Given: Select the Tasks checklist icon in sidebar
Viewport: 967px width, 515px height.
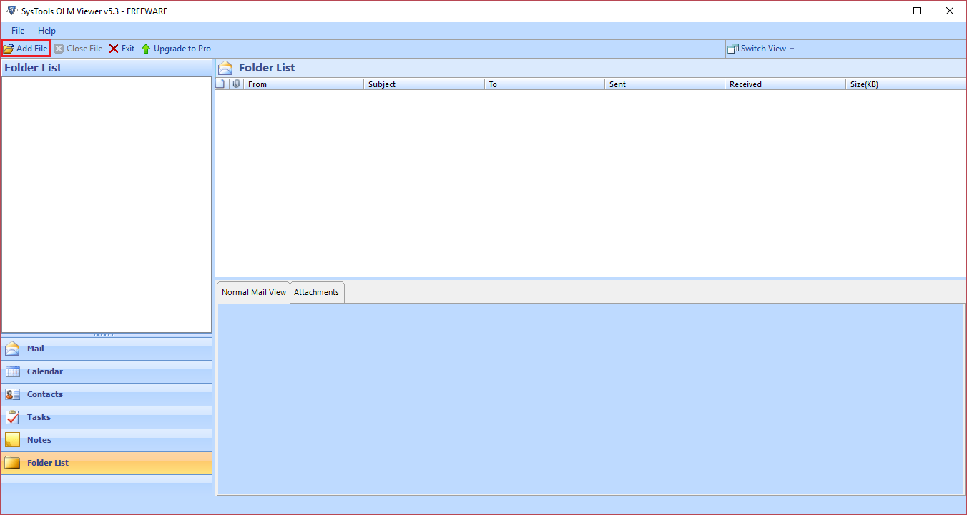Looking at the screenshot, I should pos(12,417).
